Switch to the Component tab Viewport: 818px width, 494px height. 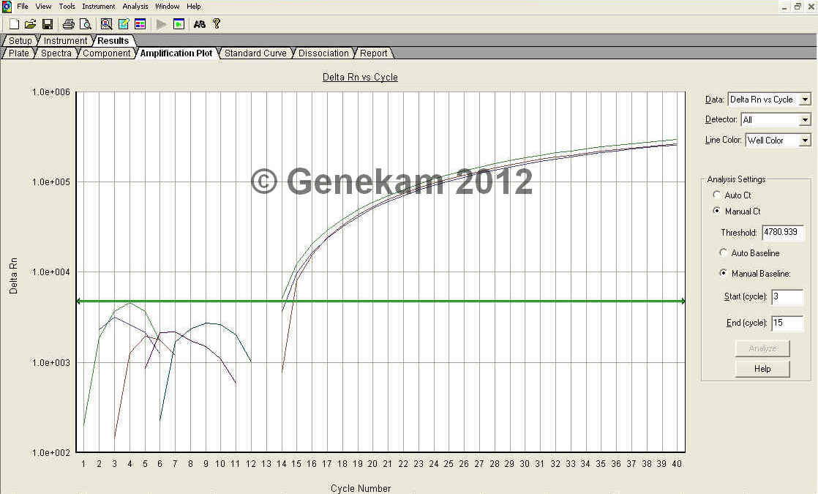click(106, 53)
